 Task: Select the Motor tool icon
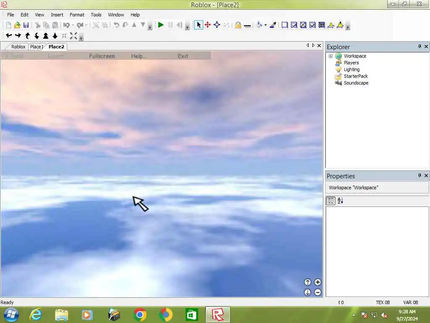340,25
